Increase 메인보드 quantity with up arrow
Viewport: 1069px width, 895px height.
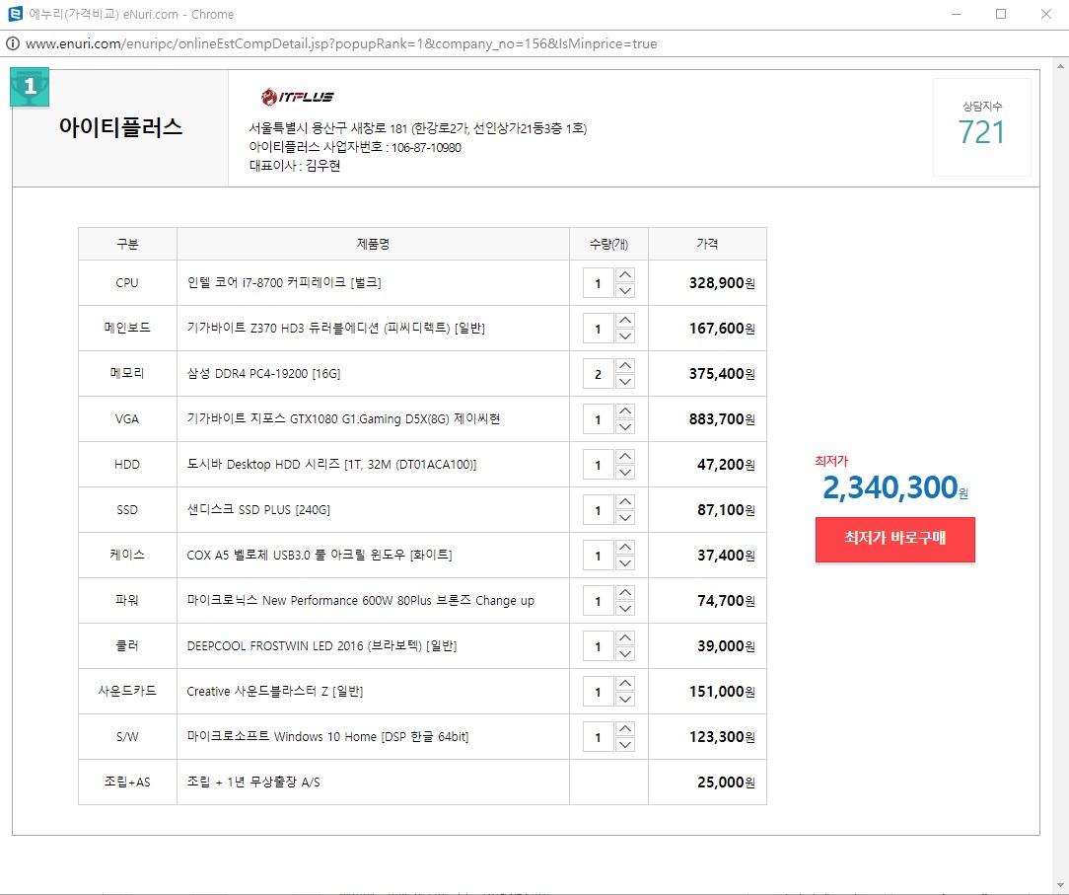(x=625, y=320)
